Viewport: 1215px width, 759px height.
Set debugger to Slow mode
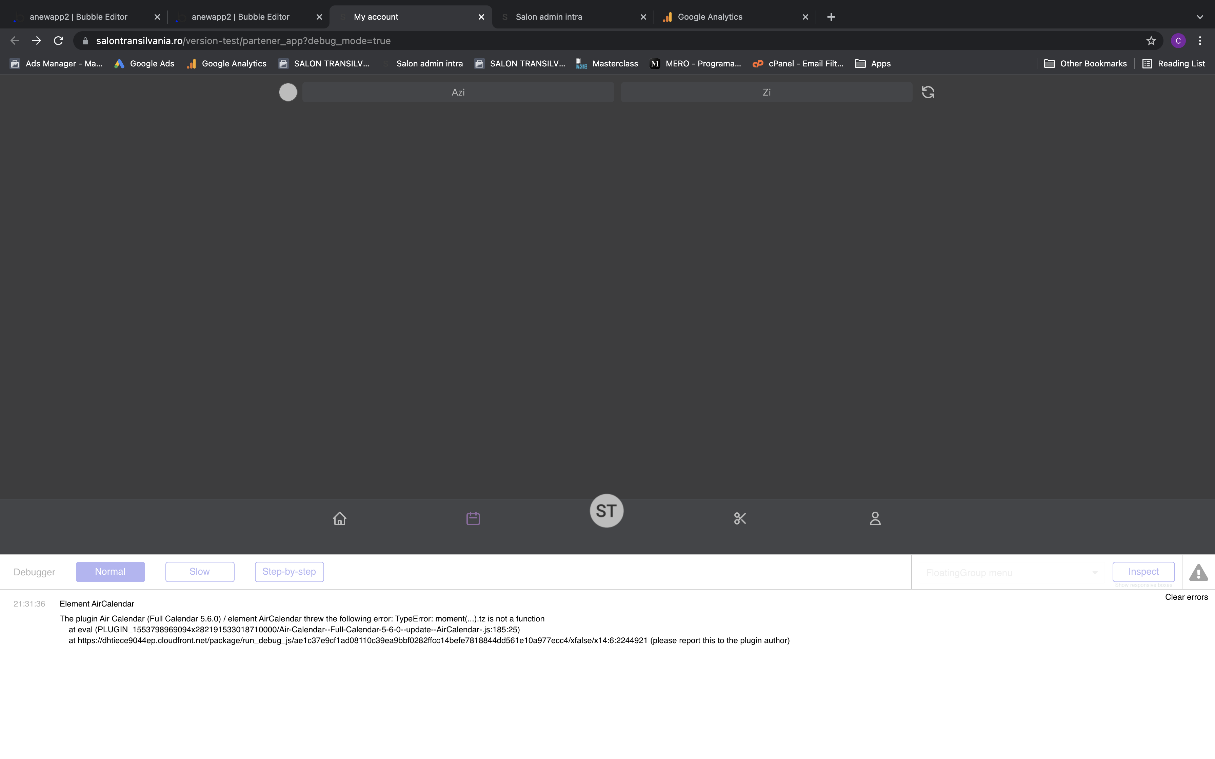click(200, 572)
